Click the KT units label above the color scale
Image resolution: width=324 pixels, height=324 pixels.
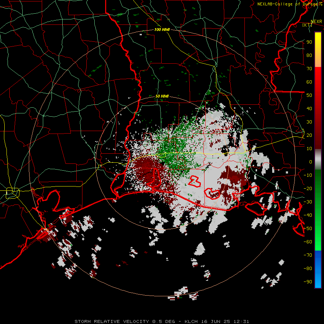point(307,25)
